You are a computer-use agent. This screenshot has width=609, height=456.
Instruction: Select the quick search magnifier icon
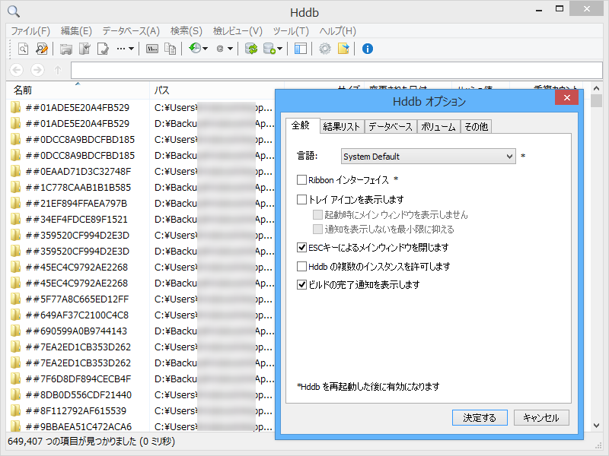pos(22,49)
